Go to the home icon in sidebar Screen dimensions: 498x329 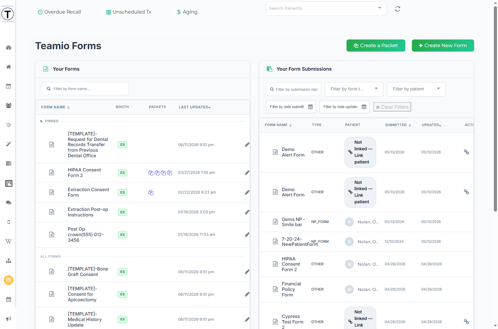tap(9, 67)
